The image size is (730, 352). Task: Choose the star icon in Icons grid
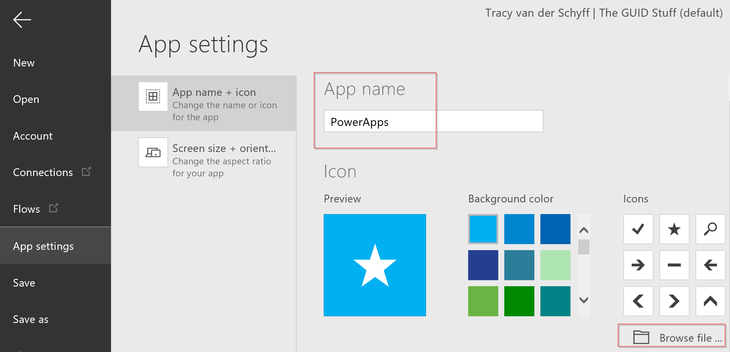[674, 229]
